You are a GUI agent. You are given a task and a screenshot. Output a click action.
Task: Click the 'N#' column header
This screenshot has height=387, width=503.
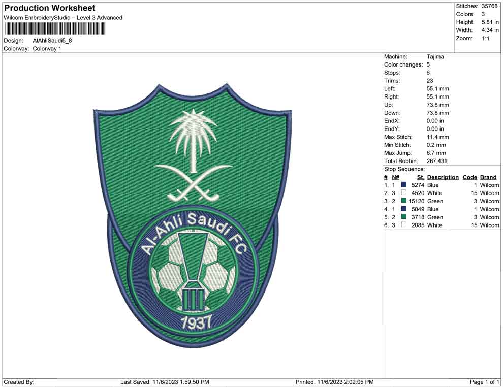click(395, 177)
